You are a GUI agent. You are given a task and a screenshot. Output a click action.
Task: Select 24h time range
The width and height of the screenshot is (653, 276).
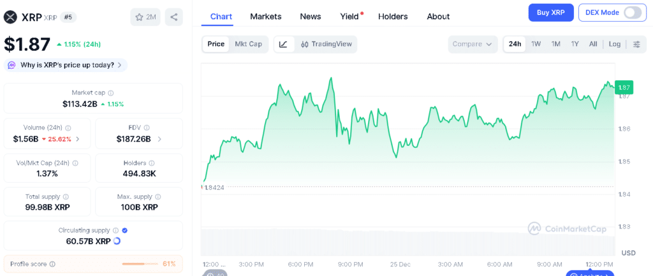(515, 44)
